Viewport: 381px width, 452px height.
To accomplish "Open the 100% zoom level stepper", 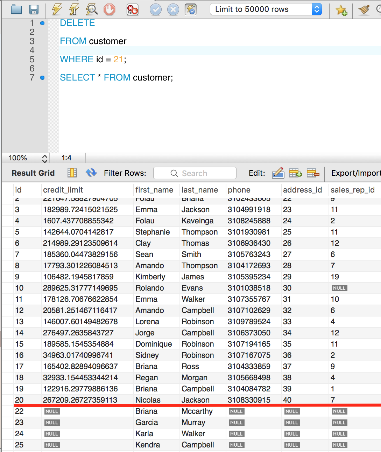I will [45, 158].
